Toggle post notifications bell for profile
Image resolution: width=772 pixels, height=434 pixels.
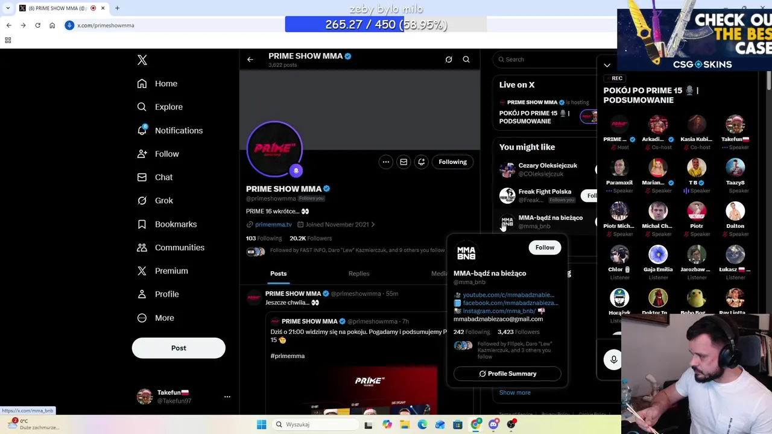tap(421, 162)
